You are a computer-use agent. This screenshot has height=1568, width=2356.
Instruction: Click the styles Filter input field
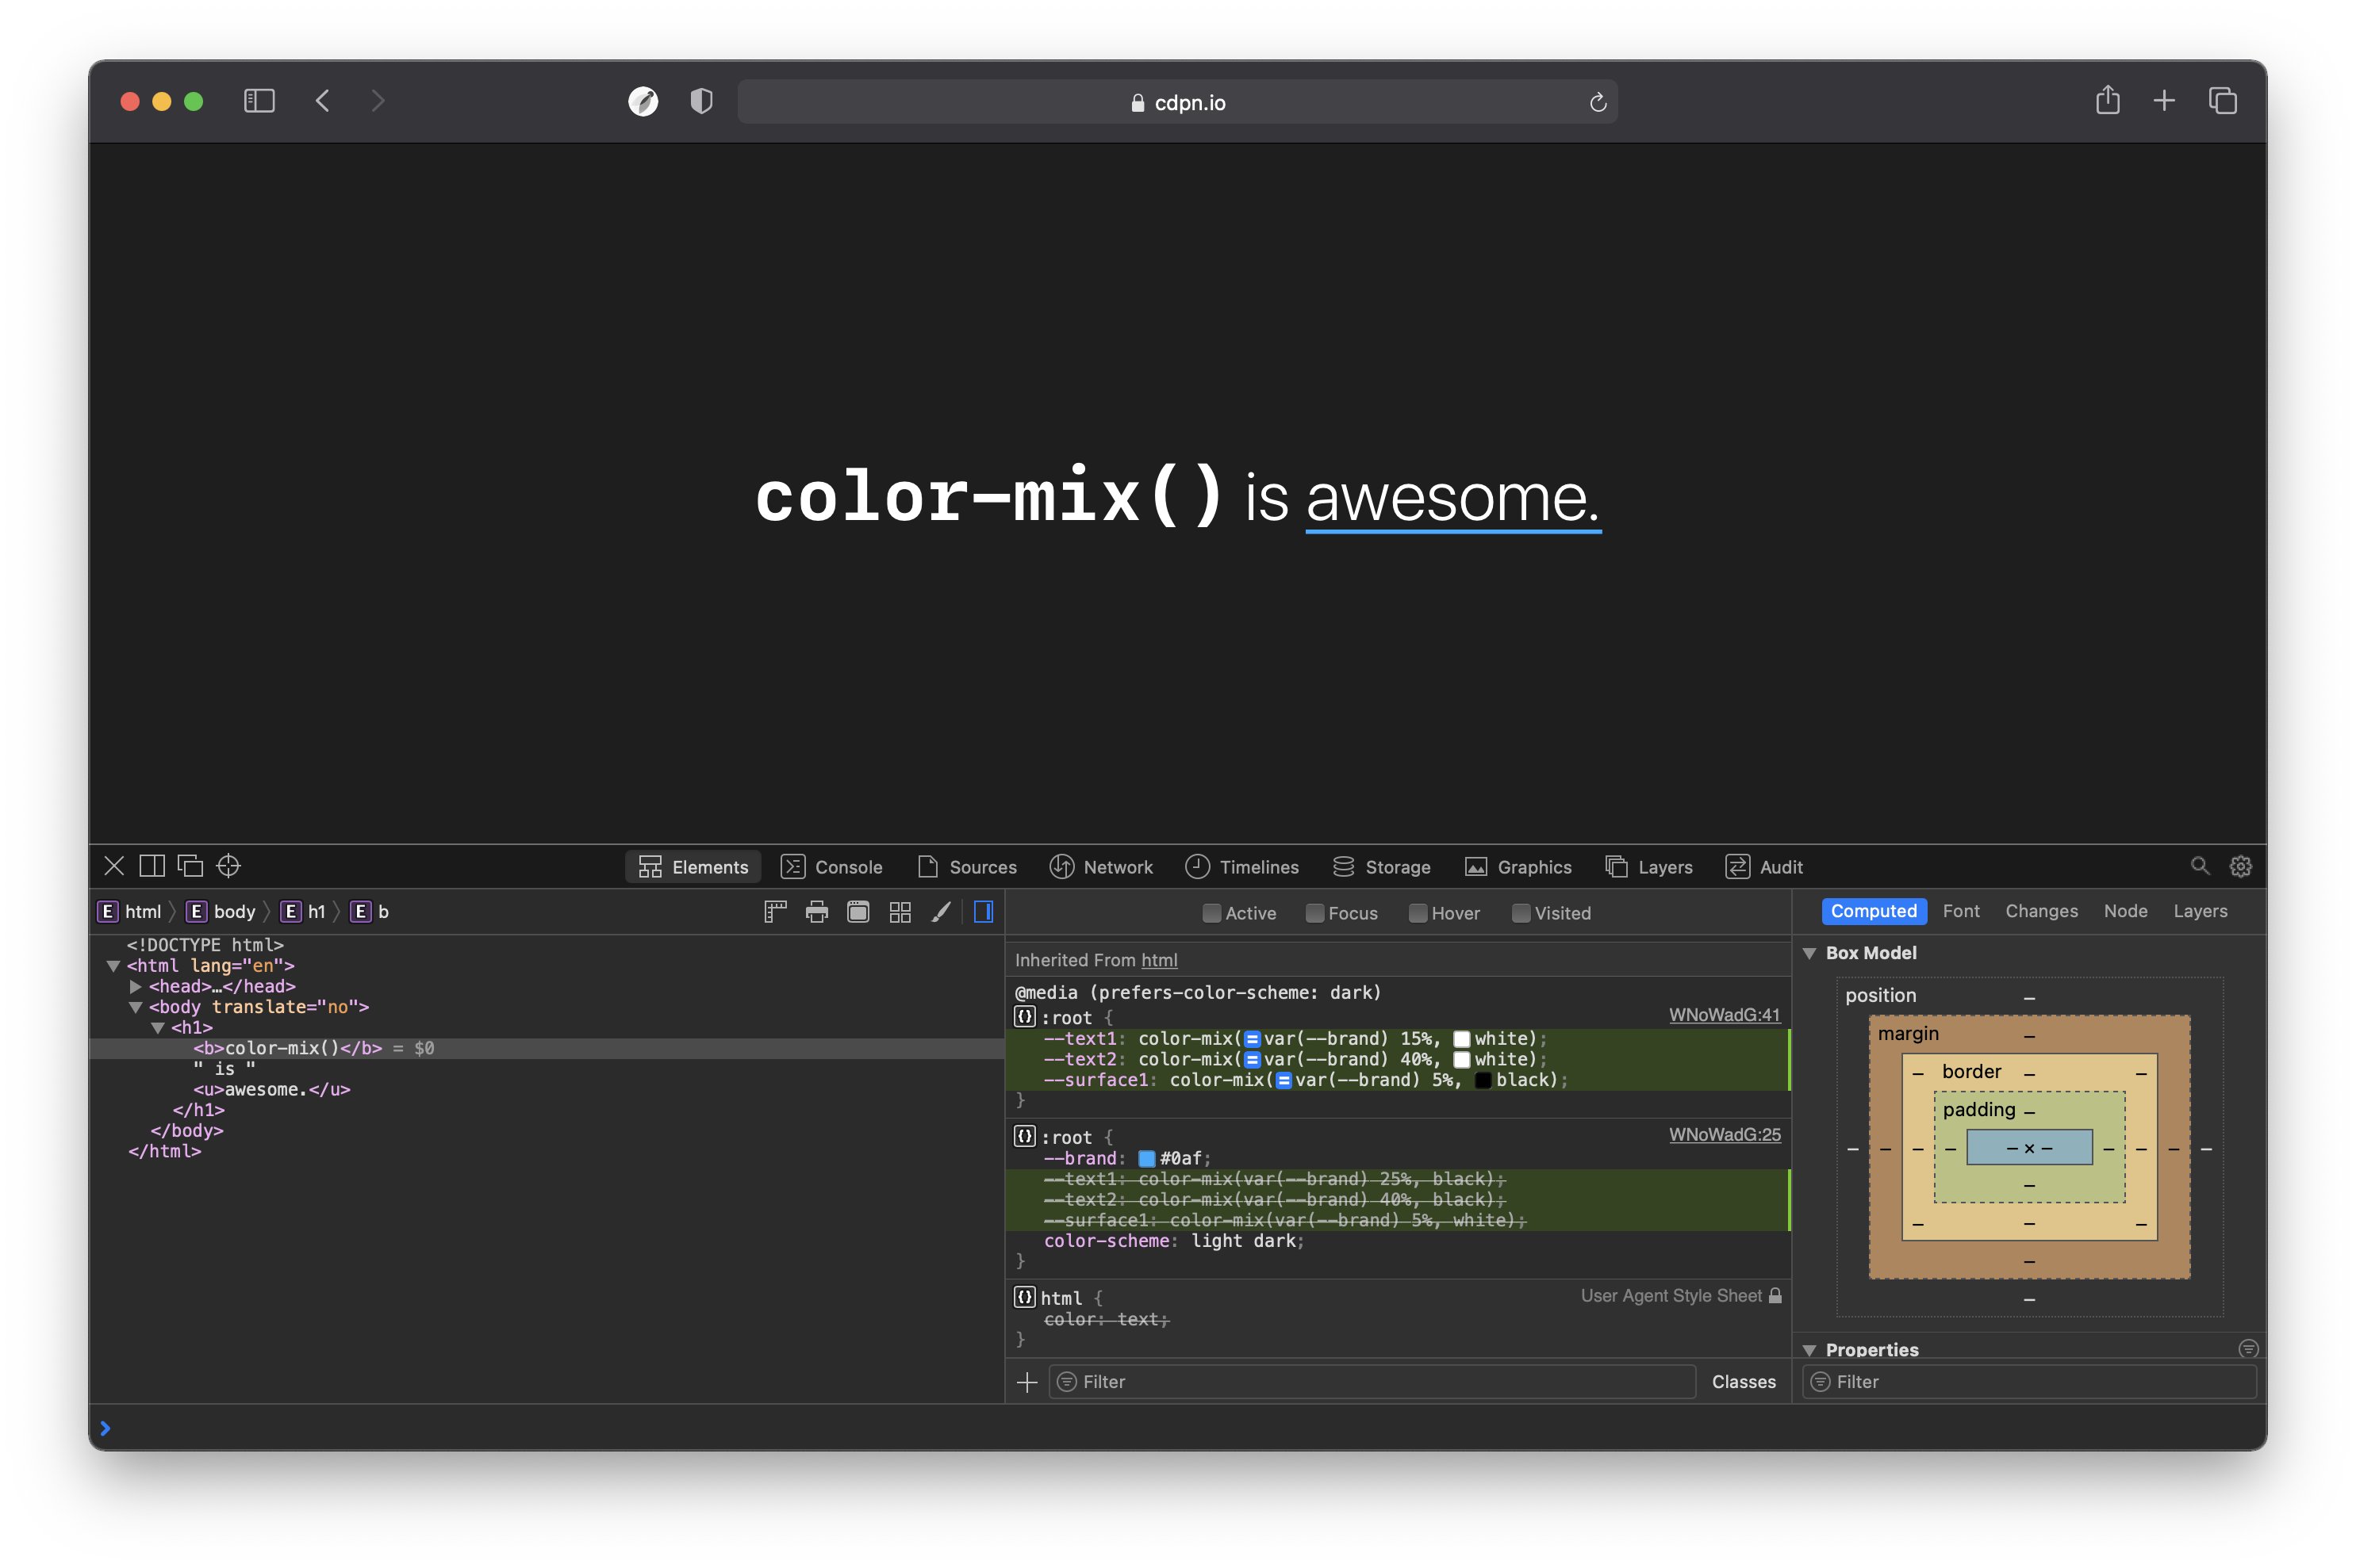(1372, 1382)
